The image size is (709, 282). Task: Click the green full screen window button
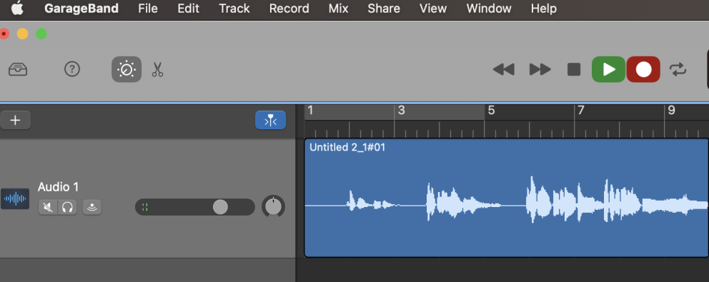pyautogui.click(x=41, y=34)
